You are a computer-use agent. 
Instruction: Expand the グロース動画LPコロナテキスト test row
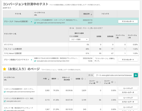(x=32, y=60)
